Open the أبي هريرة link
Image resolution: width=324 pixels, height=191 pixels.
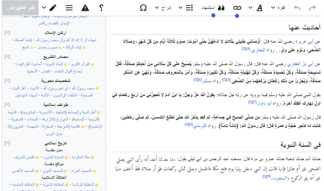[x=304, y=42]
